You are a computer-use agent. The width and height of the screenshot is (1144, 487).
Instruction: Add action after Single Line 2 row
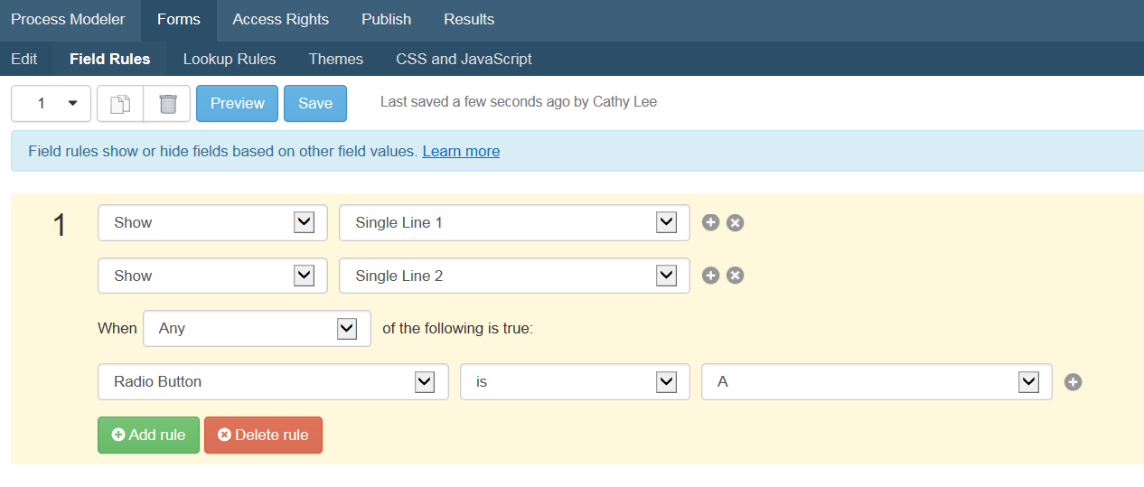pyautogui.click(x=711, y=276)
